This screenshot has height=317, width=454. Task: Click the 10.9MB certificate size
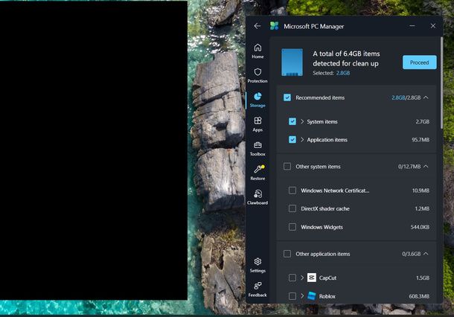tap(421, 190)
